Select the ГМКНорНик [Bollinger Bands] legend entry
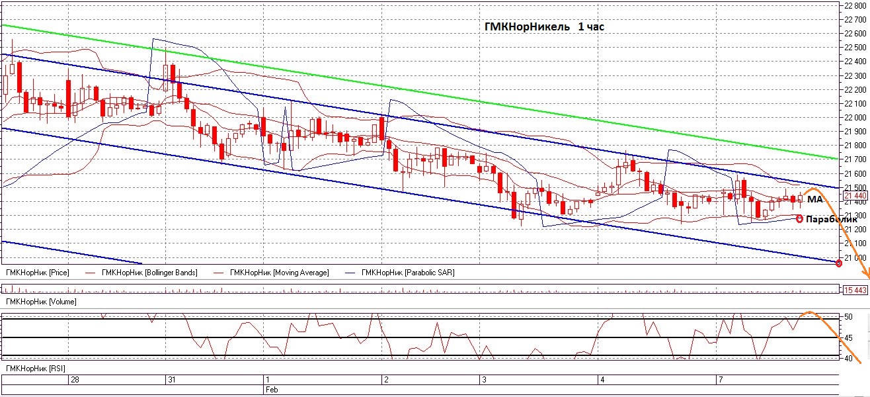 click(149, 273)
